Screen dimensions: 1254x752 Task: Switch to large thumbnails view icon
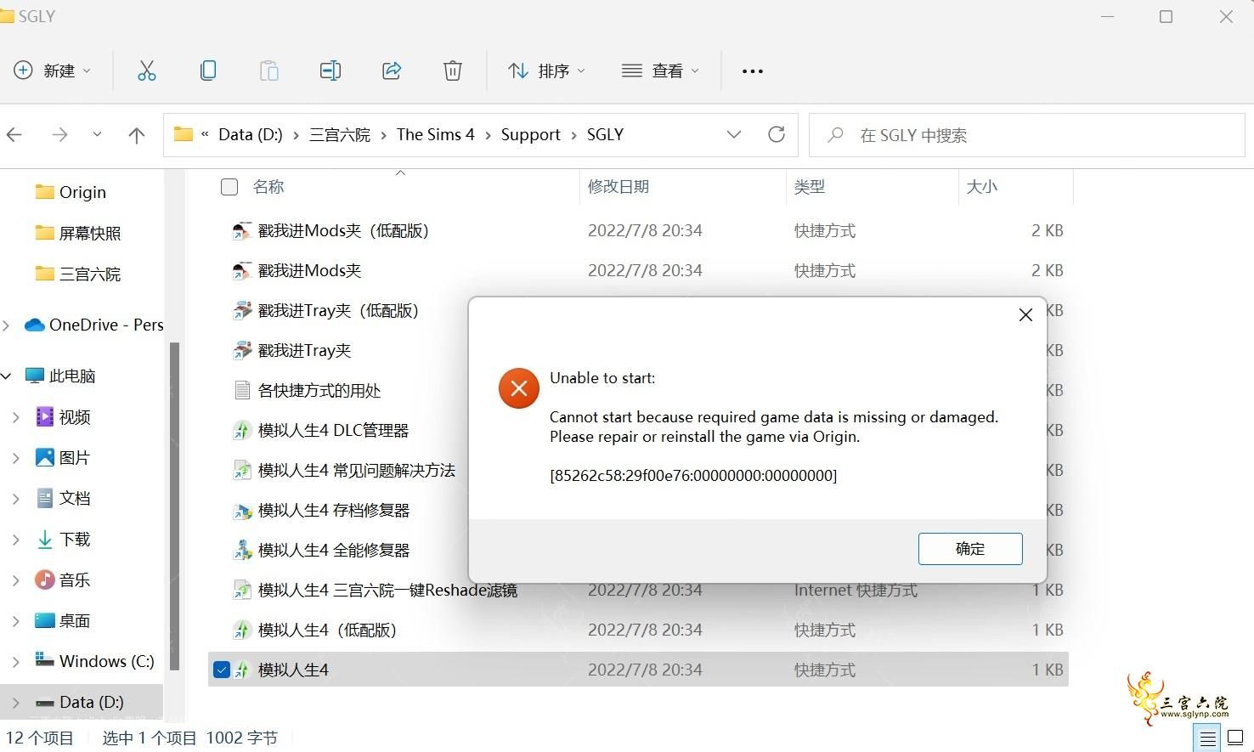1236,738
